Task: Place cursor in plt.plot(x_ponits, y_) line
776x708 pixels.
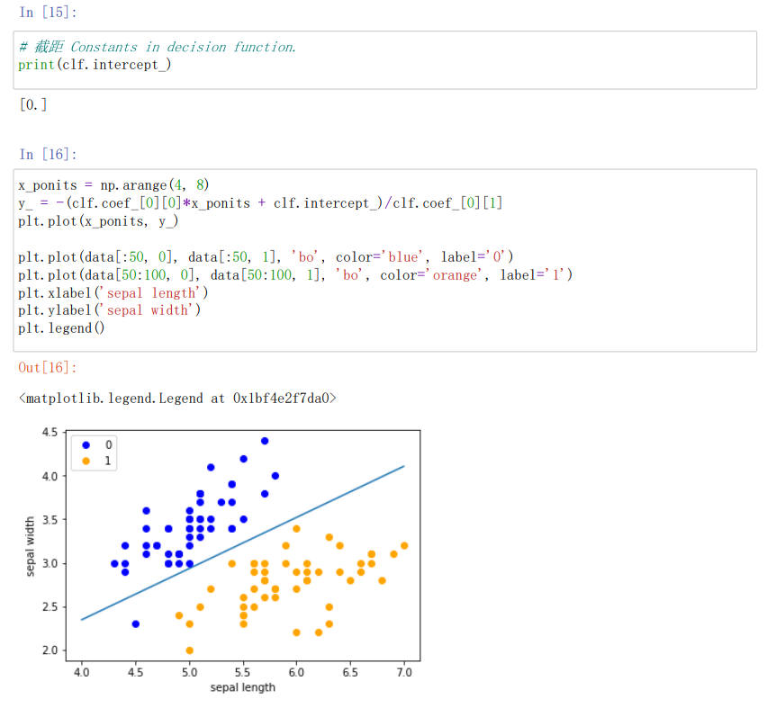Action: pos(98,220)
